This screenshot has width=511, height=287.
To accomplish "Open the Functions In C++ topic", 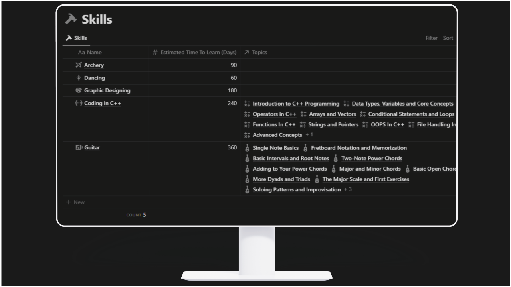I will [x=274, y=124].
